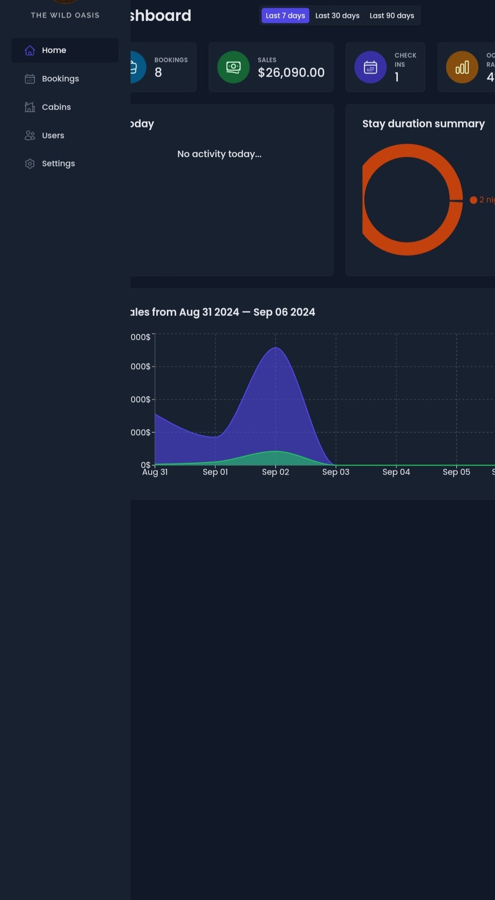
Task: Click the Aug 31 axis label
Action: pyautogui.click(x=155, y=472)
